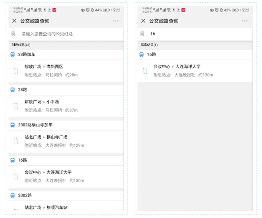The width and height of the screenshot is (262, 218).
Task: Click bus icon beside 28路加车 header
Action: pos(13,55)
